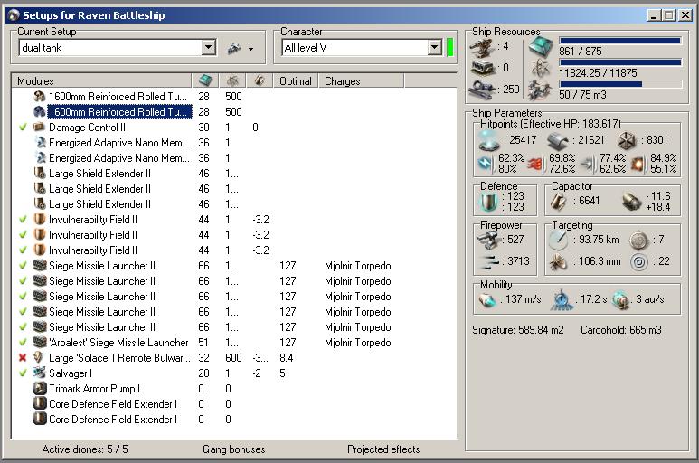Image resolution: width=699 pixels, height=463 pixels.
Task: Click the Trimark Armor Pump I icon
Action: (40, 389)
